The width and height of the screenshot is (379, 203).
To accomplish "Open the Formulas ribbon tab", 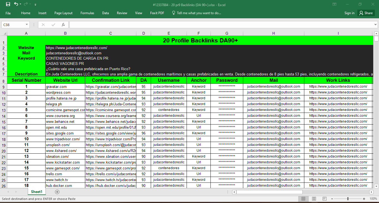I will [x=87, y=13].
